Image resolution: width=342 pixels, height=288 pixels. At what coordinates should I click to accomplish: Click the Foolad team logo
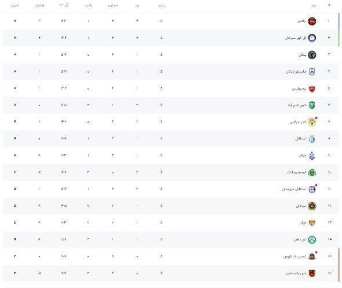tap(312, 222)
